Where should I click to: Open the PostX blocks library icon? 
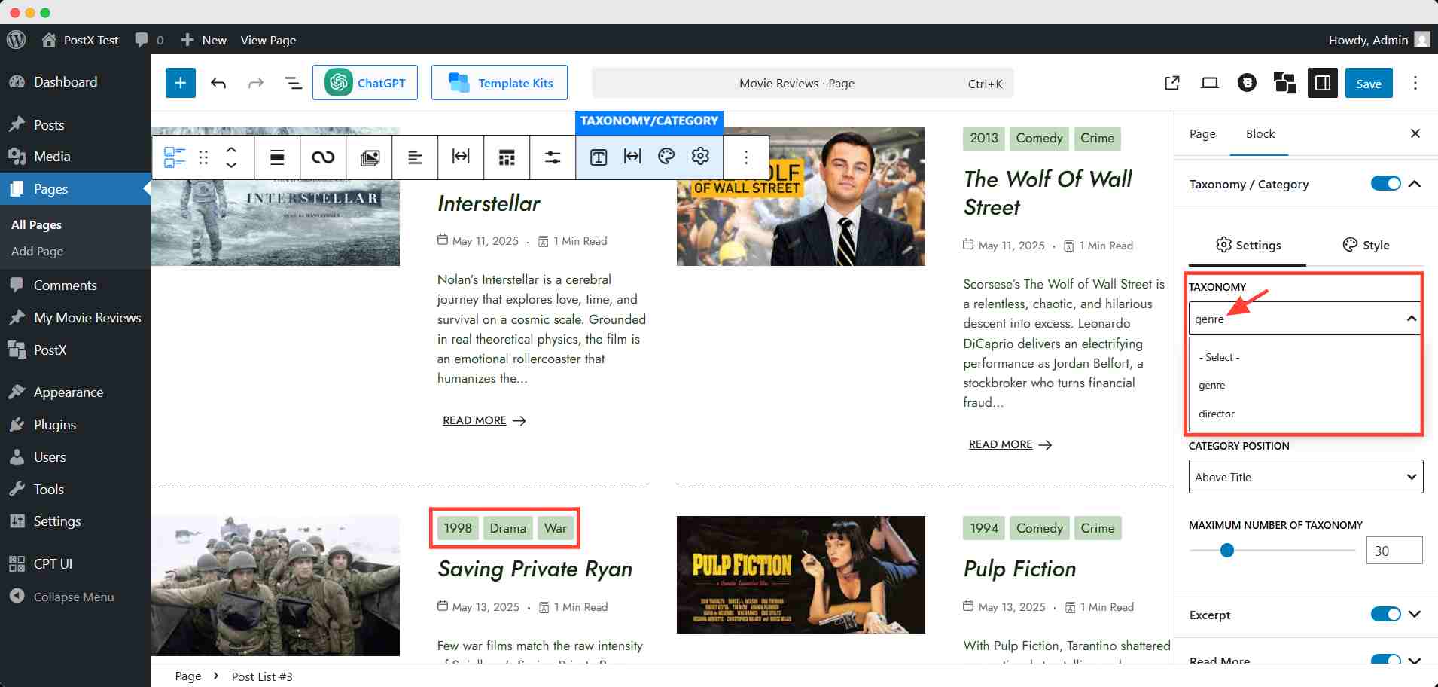point(1284,83)
